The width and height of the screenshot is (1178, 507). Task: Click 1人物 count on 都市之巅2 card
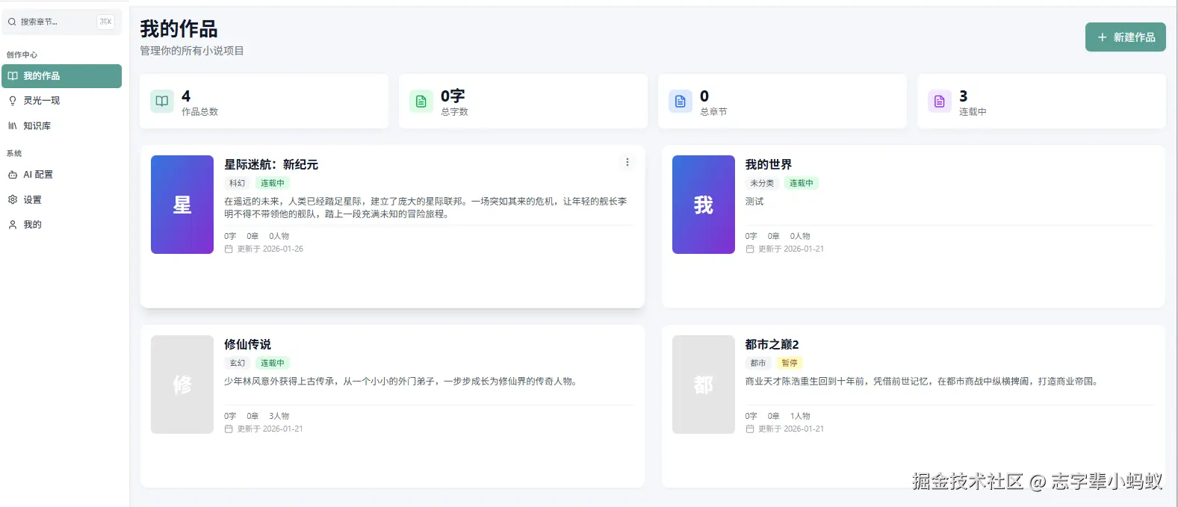pos(801,417)
